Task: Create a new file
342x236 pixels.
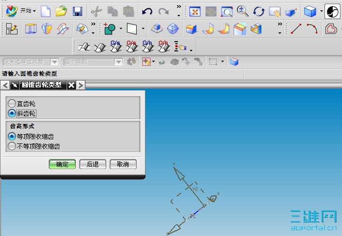Action: point(45,11)
